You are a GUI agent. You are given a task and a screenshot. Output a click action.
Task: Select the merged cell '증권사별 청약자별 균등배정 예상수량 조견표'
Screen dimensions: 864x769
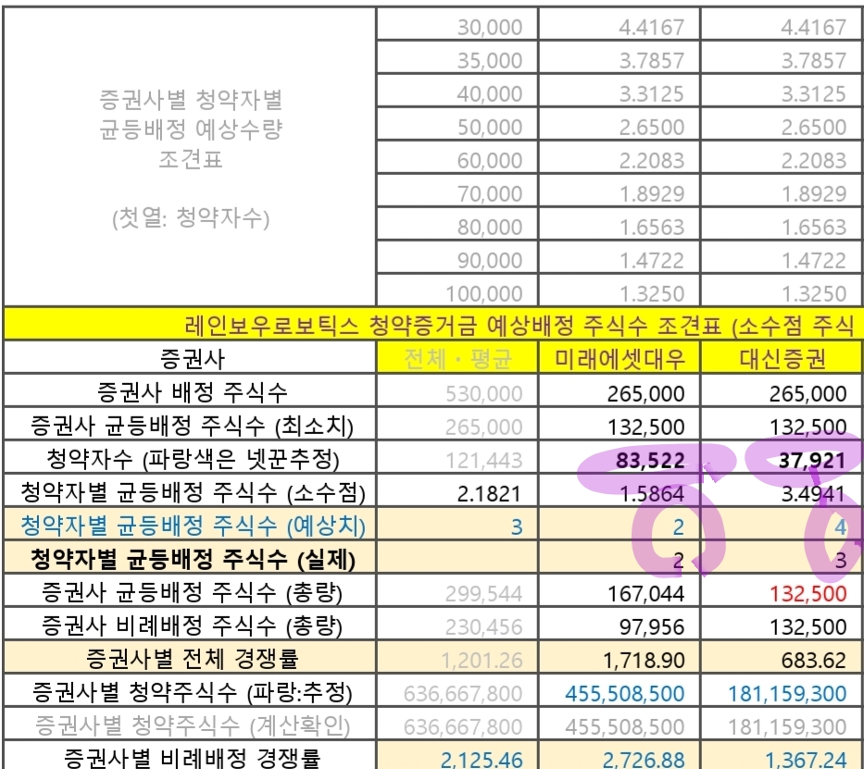pyautogui.click(x=190, y=157)
